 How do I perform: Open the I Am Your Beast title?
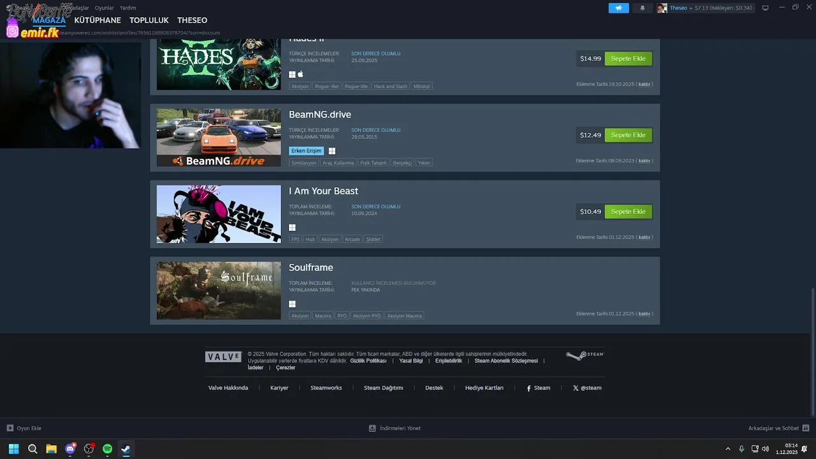[323, 191]
